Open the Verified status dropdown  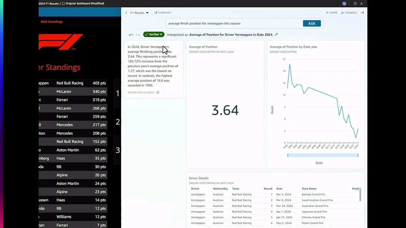(154, 34)
